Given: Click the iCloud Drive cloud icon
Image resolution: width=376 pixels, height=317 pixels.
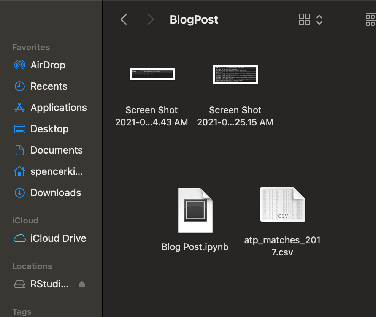Looking at the screenshot, I should (x=19, y=238).
